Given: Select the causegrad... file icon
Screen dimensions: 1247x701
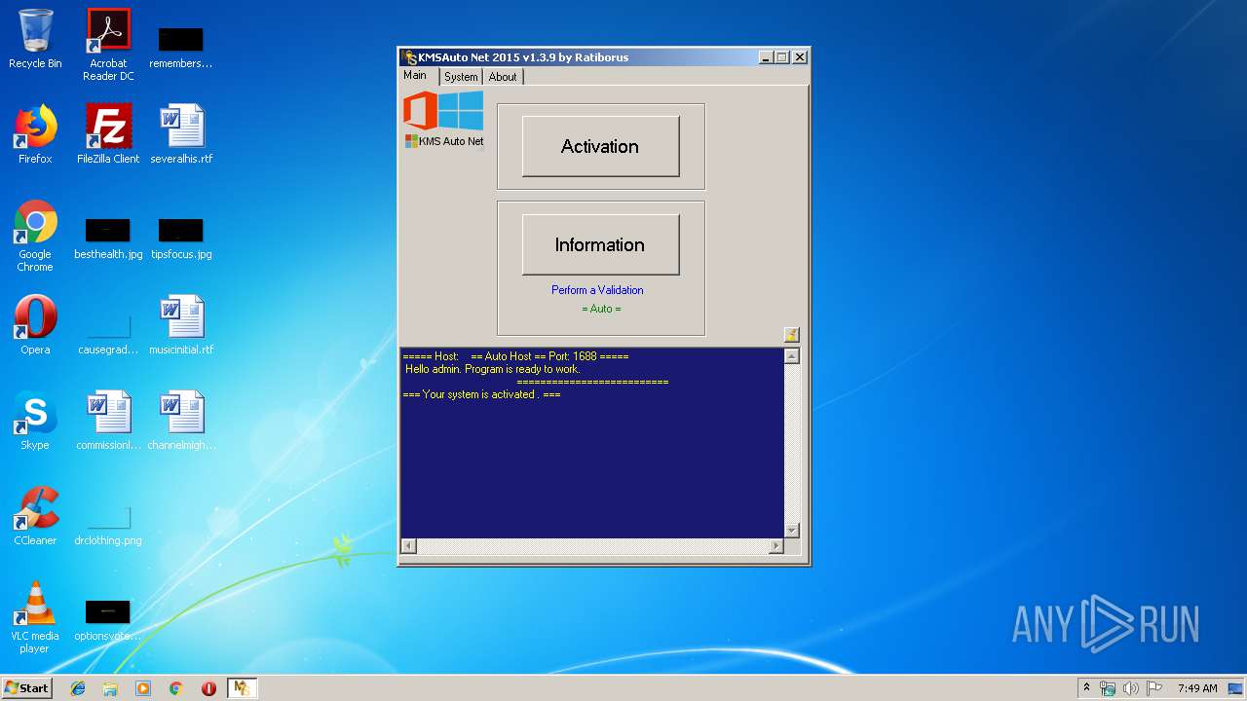Looking at the screenshot, I should [x=108, y=335].
